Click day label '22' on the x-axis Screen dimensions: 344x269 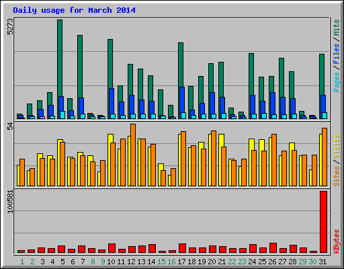coord(232,262)
